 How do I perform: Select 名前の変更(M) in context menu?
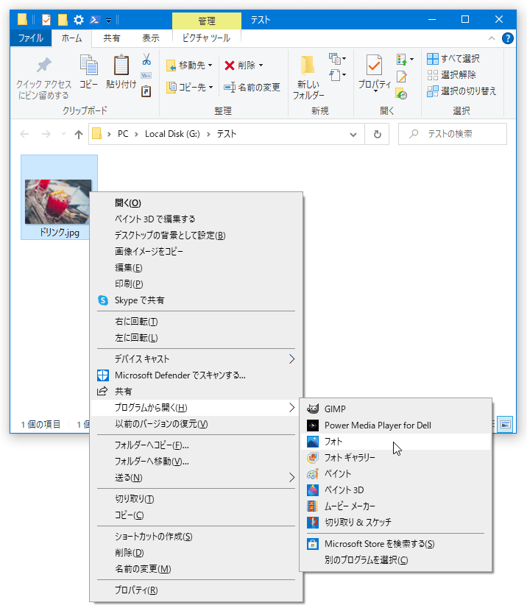196,569
